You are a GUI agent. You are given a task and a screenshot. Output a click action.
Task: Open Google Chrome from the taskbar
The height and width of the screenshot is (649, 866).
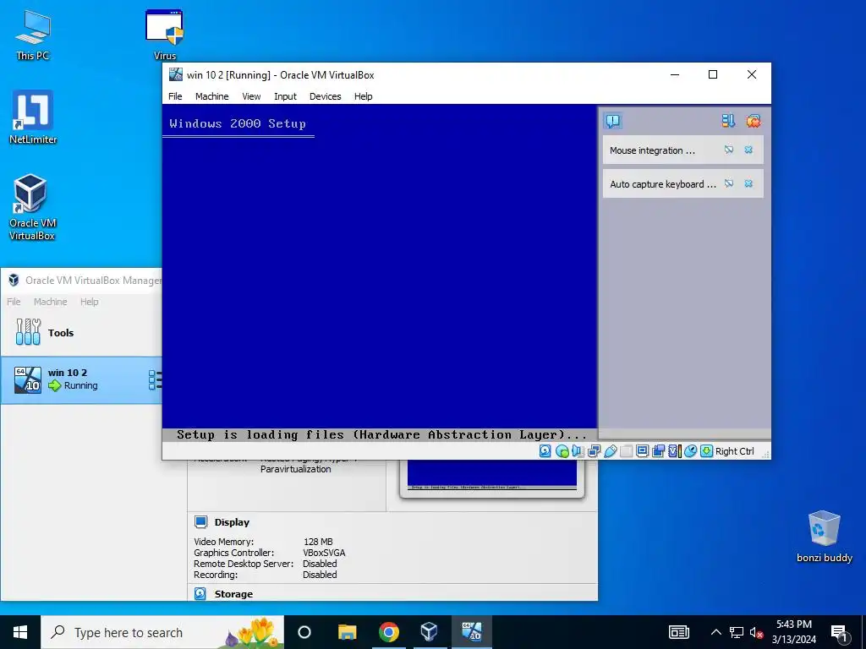tap(388, 632)
